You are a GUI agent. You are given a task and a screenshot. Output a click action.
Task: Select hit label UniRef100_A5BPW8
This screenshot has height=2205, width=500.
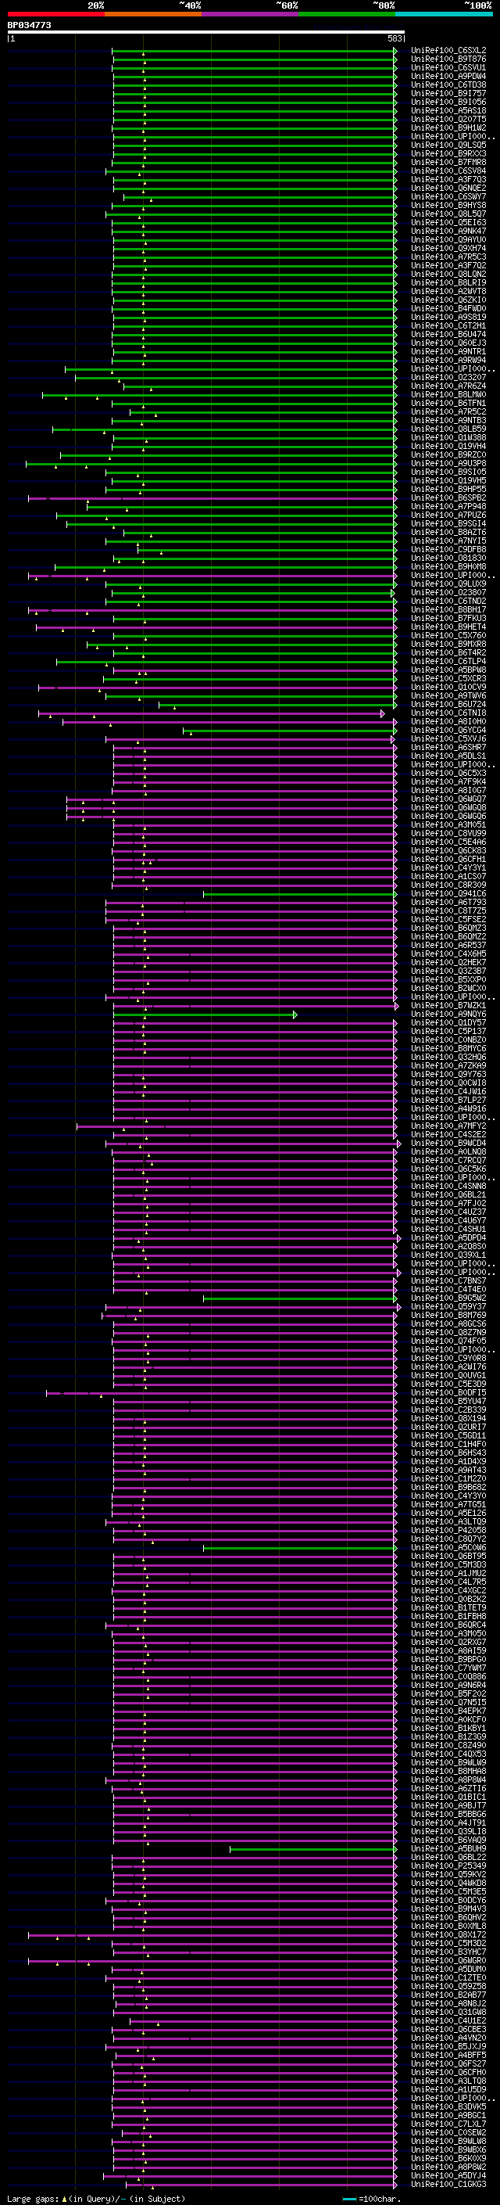(448, 670)
